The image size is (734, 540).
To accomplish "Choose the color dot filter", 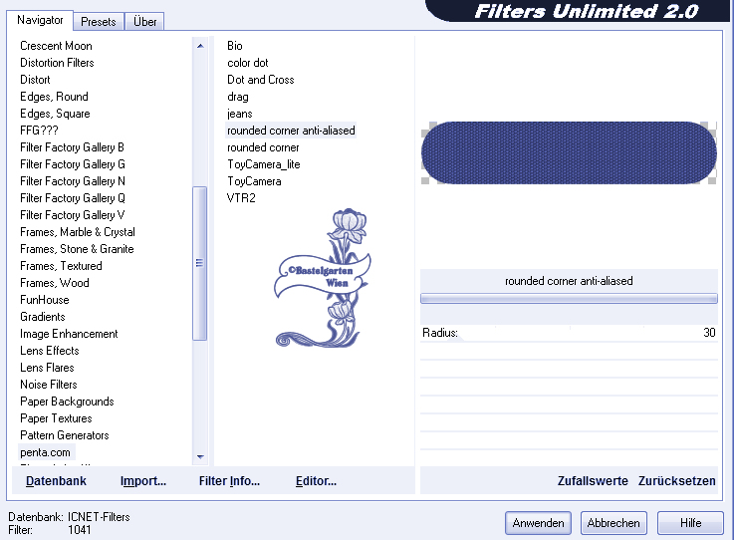I will (x=248, y=63).
